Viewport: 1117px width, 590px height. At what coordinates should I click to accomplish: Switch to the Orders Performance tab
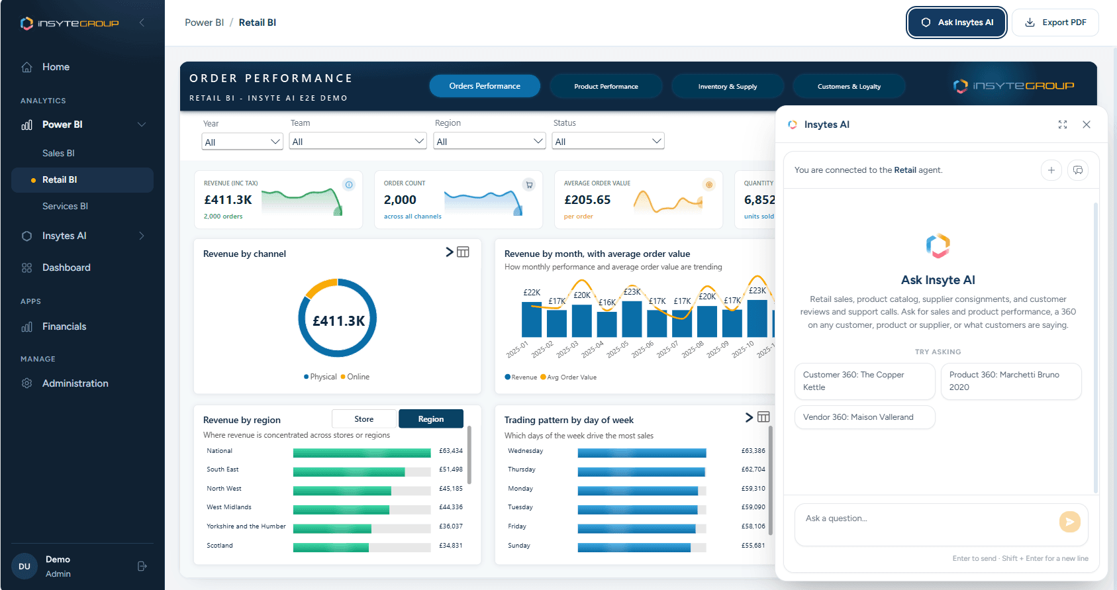[485, 86]
